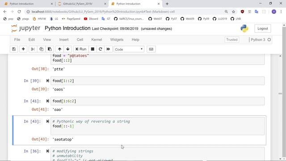Save and checkpoint the notebook
Viewport: 286px width, 161px height.
[x=14, y=49]
